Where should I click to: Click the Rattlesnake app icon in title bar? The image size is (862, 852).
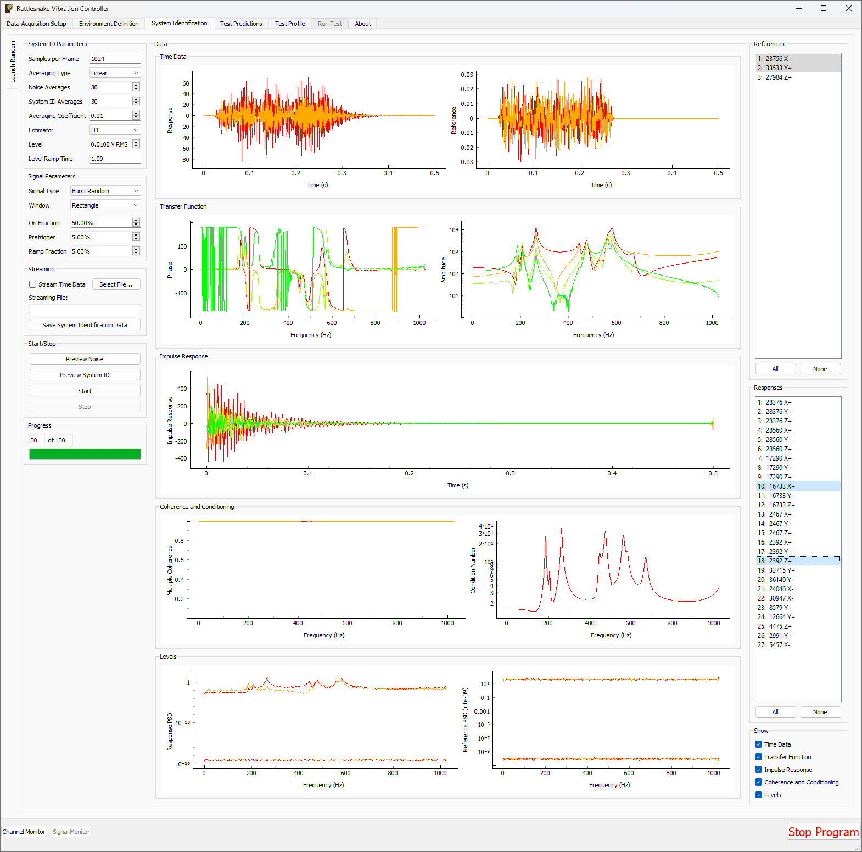pyautogui.click(x=9, y=8)
